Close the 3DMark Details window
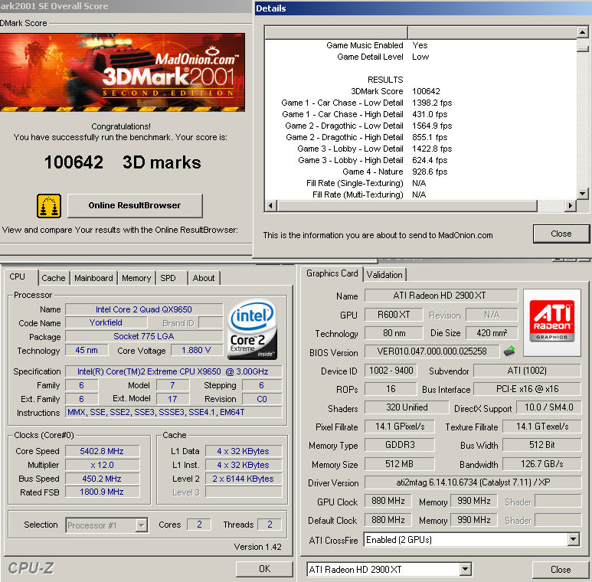The height and width of the screenshot is (582, 592). 561,234
